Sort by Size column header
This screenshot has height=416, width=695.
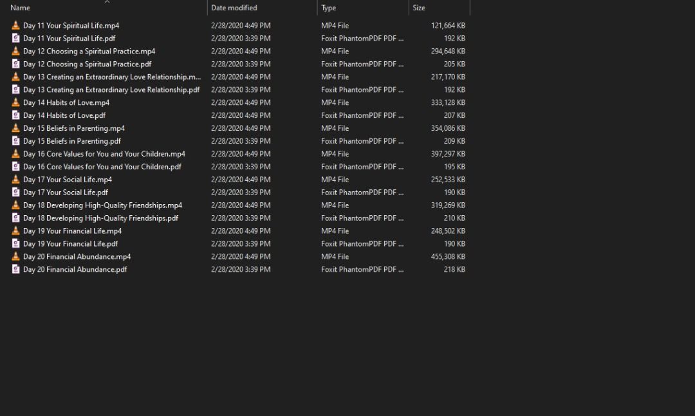click(419, 8)
